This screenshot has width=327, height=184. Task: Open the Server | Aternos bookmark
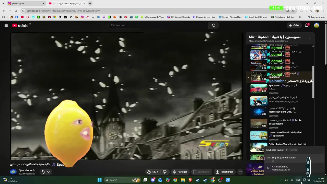click(x=230, y=17)
